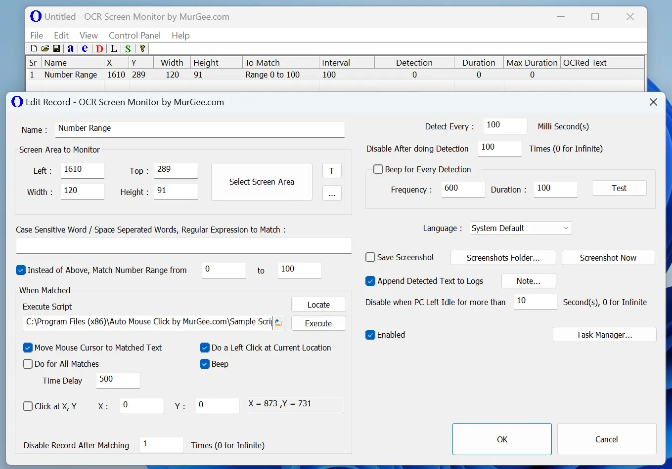Click the Name input field

click(200, 129)
